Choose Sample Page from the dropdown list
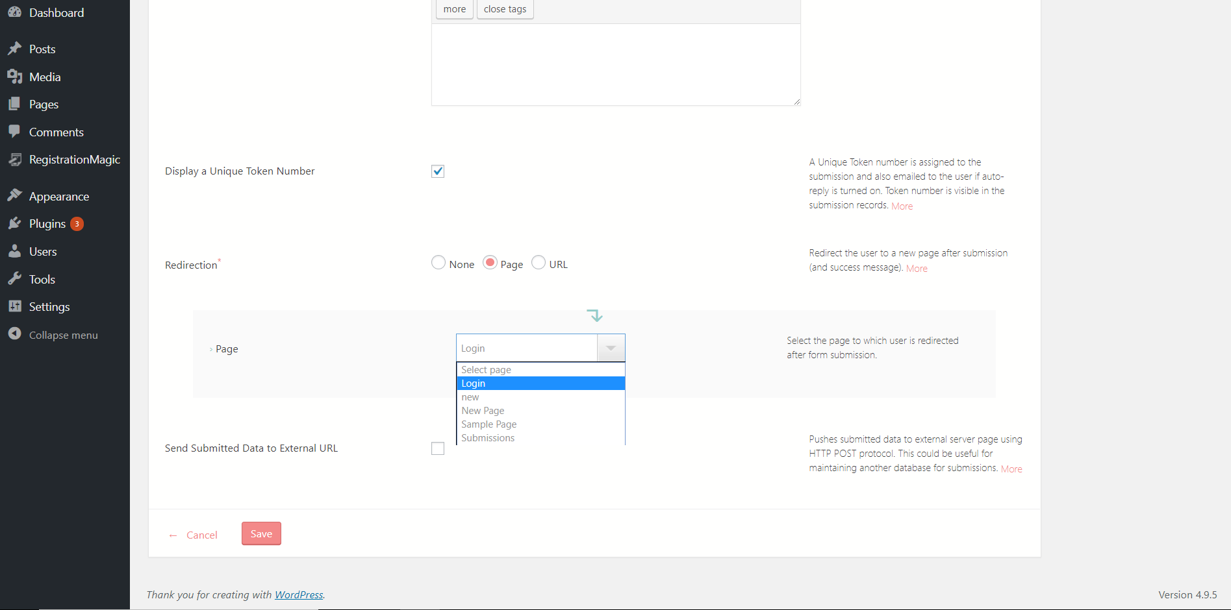Image resolution: width=1231 pixels, height=610 pixels. click(489, 424)
